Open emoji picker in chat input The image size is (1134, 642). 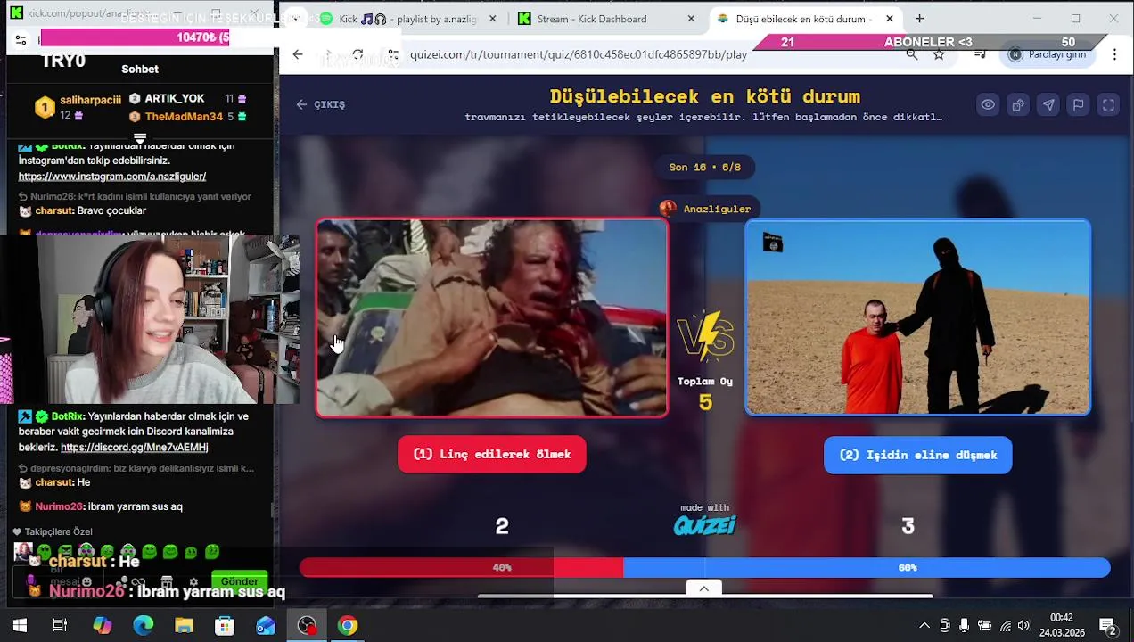tap(86, 582)
